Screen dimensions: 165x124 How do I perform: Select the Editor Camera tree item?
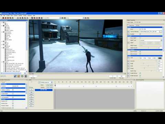pyautogui.click(x=10, y=30)
